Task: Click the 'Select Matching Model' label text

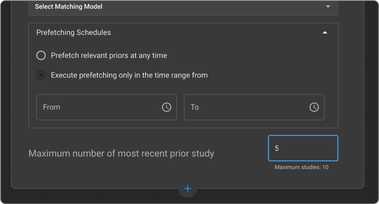Action: (x=69, y=6)
